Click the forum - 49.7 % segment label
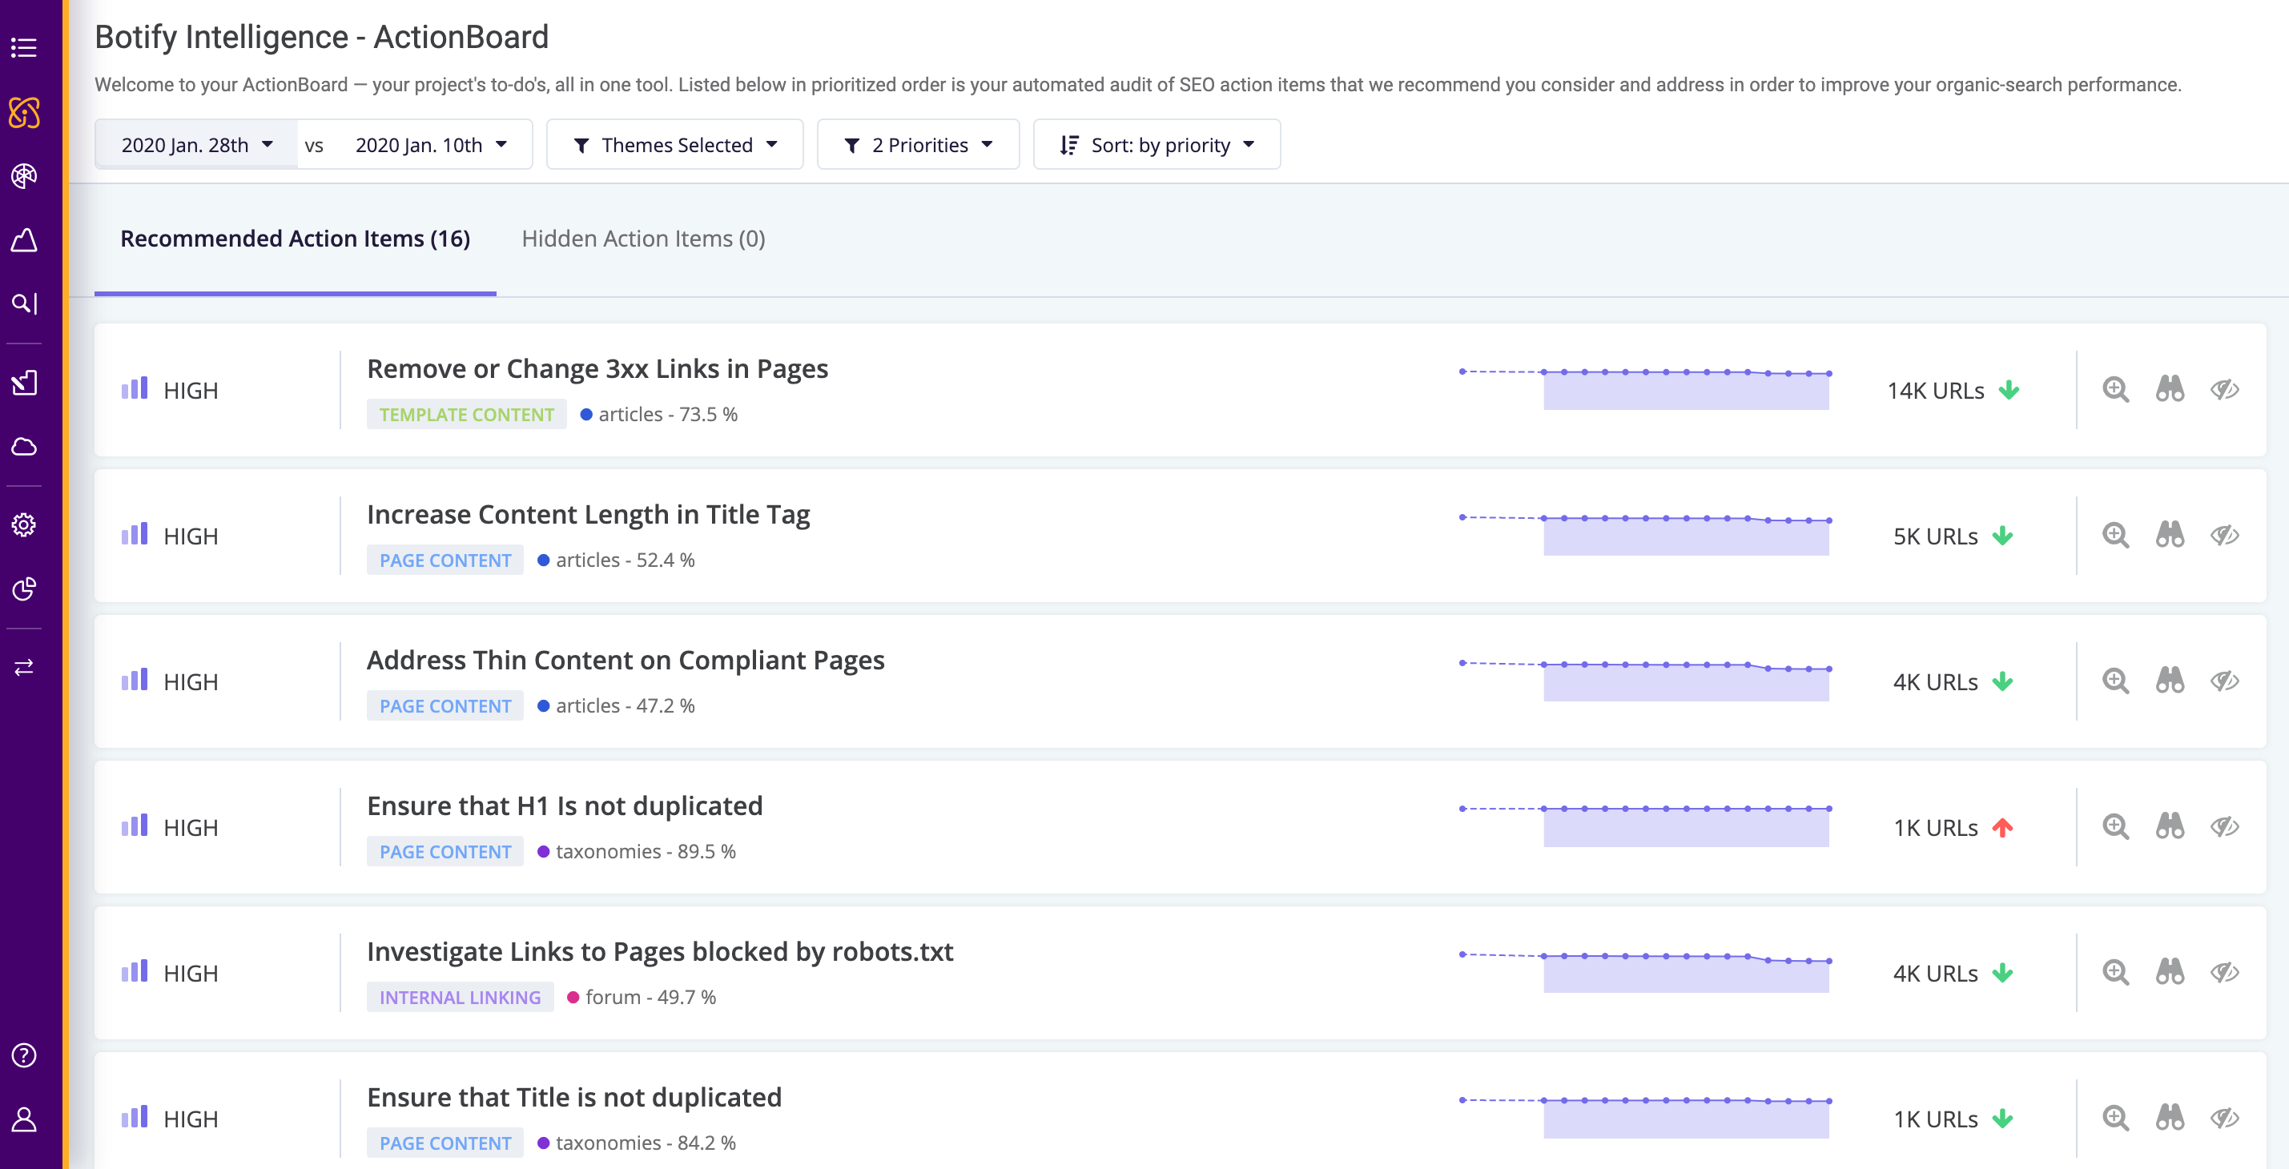2289x1169 pixels. (x=642, y=997)
